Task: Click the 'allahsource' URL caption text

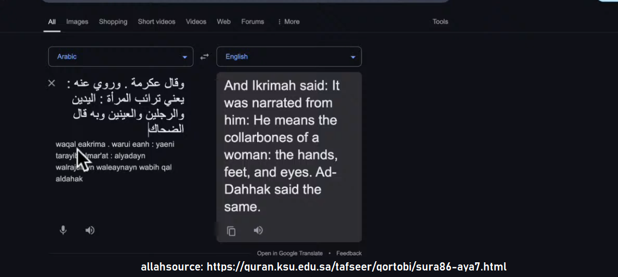Action: tap(323, 267)
